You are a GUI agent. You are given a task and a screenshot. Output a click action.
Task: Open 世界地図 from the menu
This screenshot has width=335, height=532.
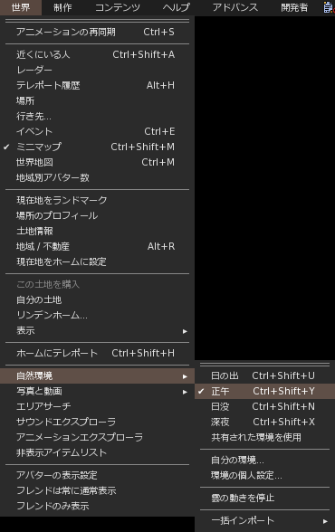pos(97,162)
